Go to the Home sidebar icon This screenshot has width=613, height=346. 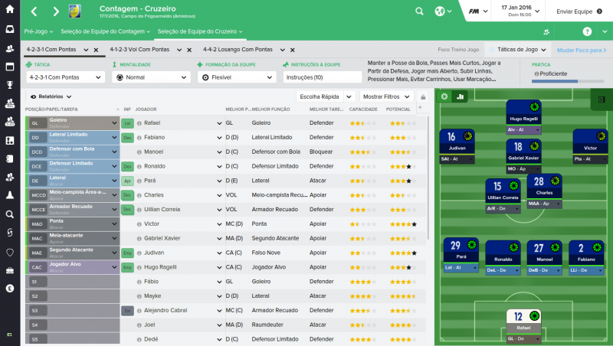coord(10,11)
